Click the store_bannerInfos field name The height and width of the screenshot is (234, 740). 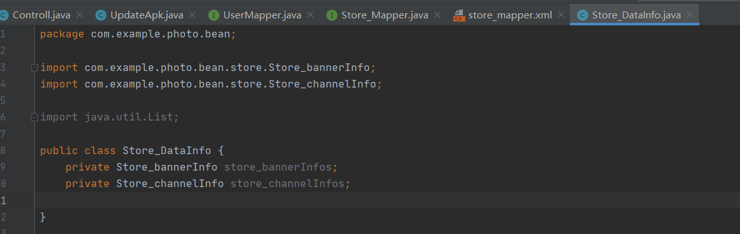(278, 167)
